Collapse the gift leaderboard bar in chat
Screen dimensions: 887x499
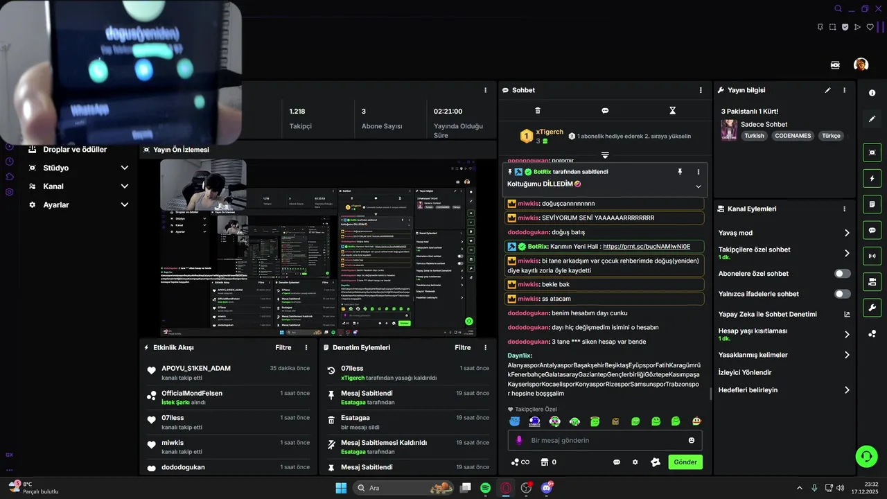pos(605,155)
